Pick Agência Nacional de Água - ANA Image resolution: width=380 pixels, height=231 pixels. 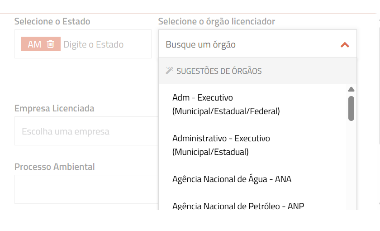click(x=232, y=179)
